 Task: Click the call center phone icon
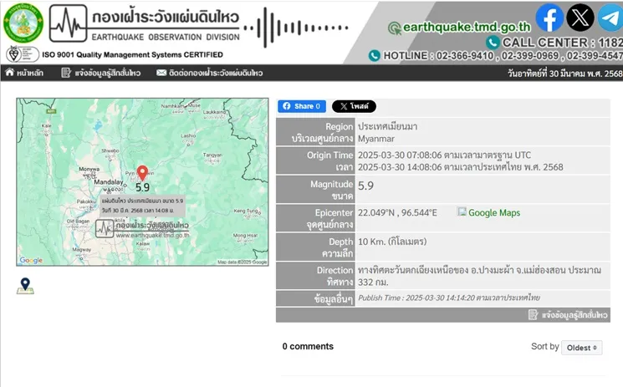(493, 42)
